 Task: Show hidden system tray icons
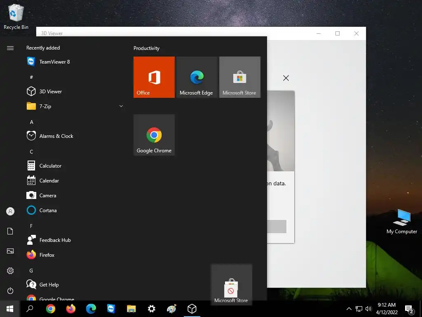(x=349, y=309)
